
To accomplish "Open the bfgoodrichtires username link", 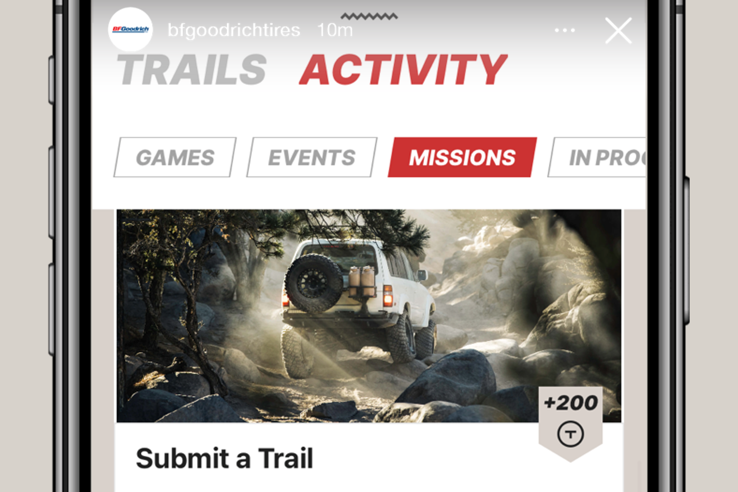I will (234, 30).
